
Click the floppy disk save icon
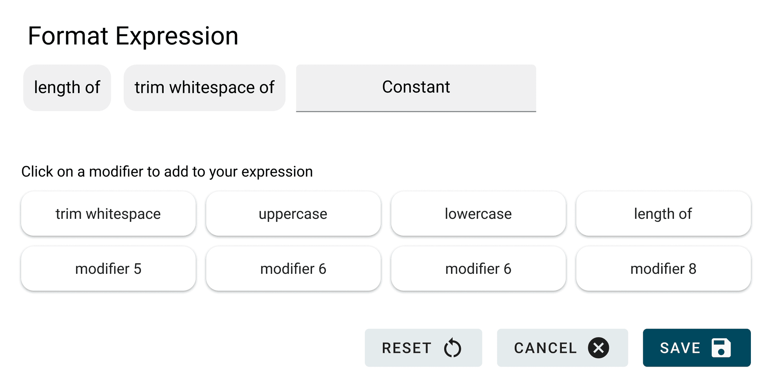tap(721, 348)
